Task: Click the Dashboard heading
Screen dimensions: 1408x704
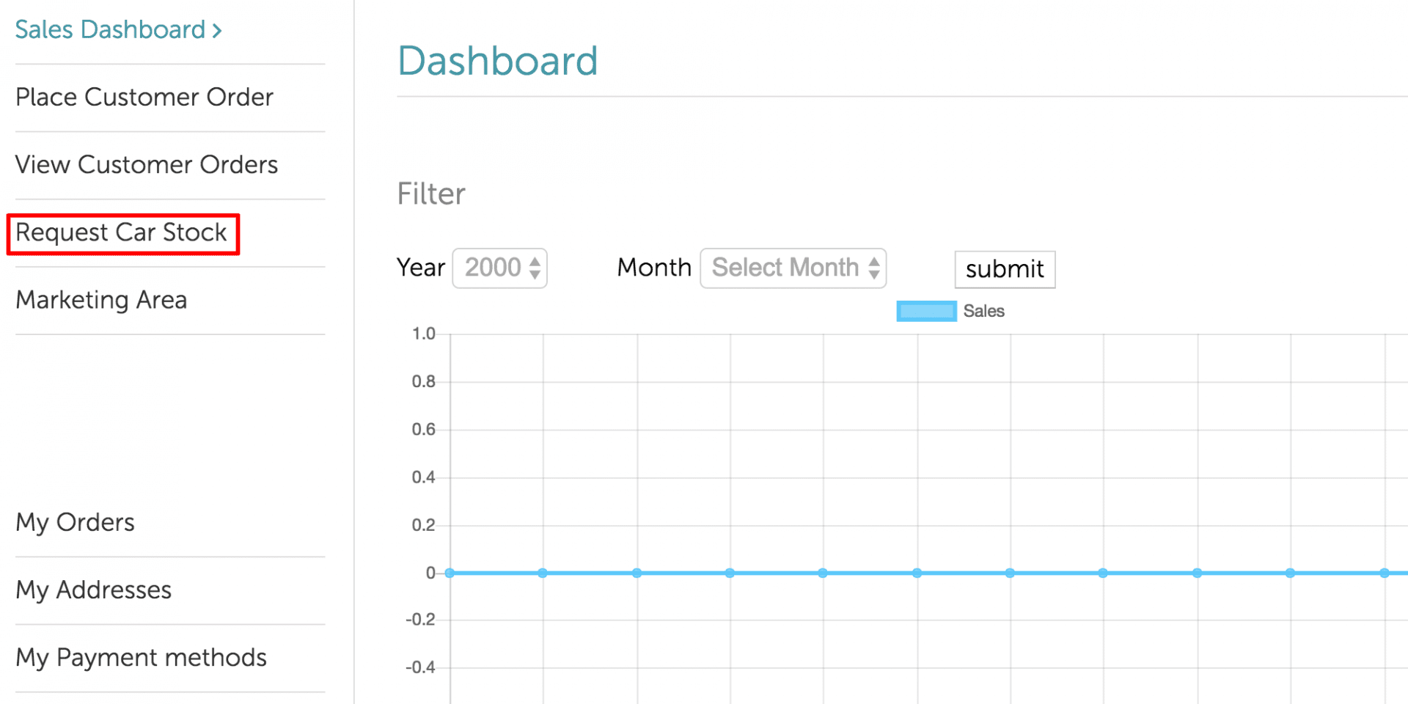Action: (498, 60)
